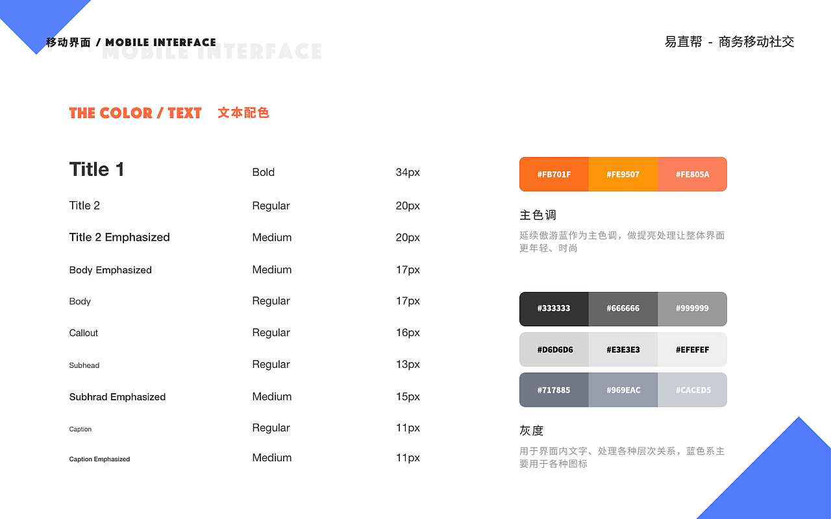The height and width of the screenshot is (519, 831).
Task: Pick the #FE805A coral swatch
Action: (x=692, y=174)
